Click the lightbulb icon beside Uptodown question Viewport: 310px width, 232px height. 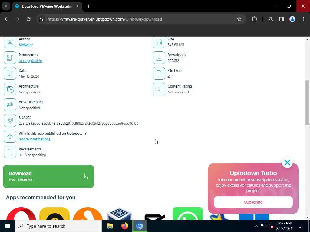click(x=10, y=136)
